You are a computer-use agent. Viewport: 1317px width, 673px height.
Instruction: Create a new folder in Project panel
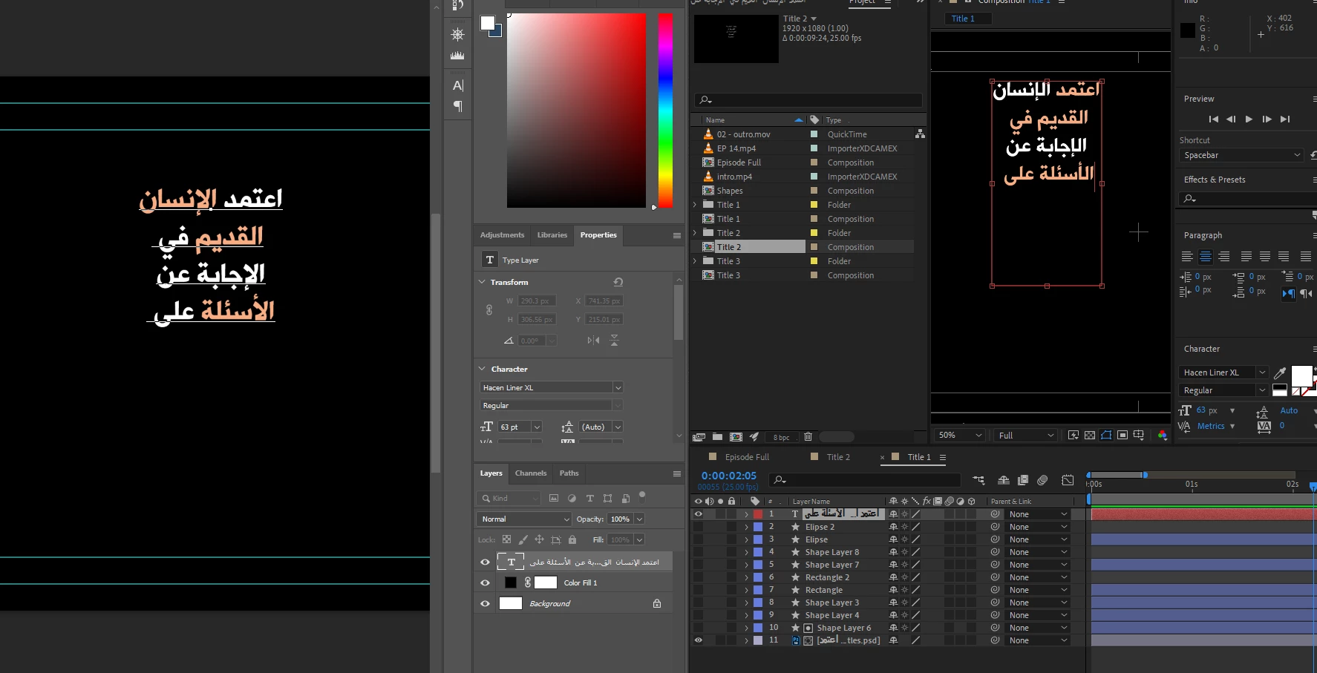pos(717,437)
